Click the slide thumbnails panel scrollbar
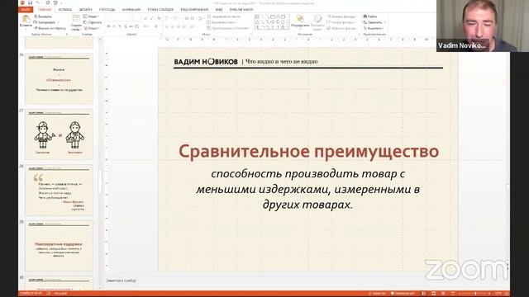The height and width of the screenshot is (297, 529). (x=100, y=163)
